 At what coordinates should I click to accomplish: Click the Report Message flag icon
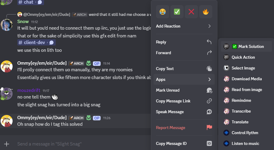209,128
